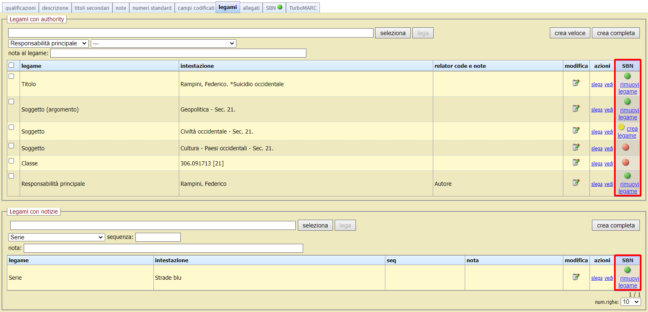Click the edit icon for Rampini, Federico Autore row
The width and height of the screenshot is (648, 312).
click(x=576, y=183)
